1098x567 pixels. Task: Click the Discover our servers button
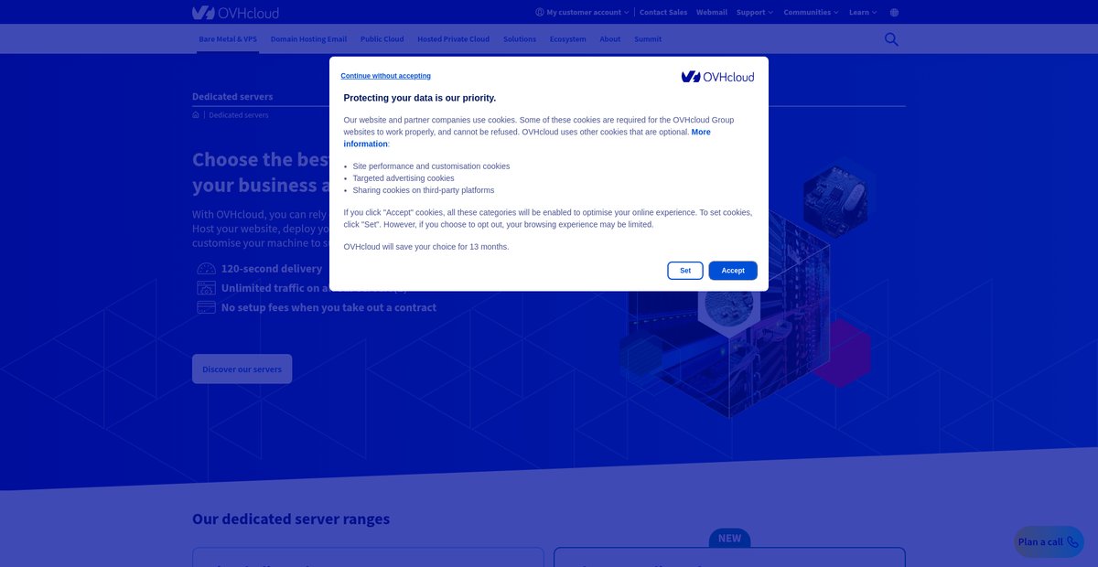(x=242, y=369)
